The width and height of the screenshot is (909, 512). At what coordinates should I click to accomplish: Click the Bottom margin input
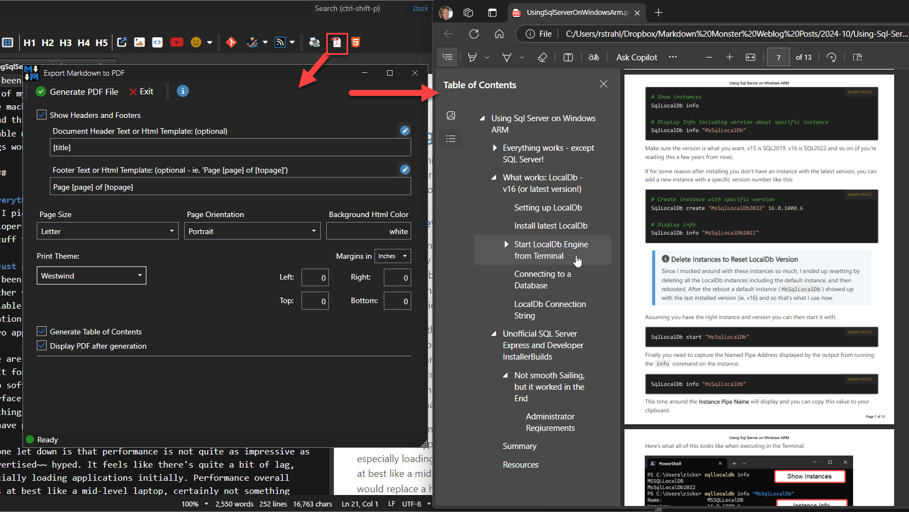coord(397,301)
